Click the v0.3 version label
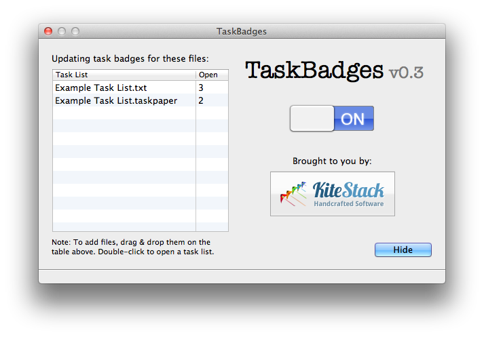The width and height of the screenshot is (484, 337). coord(406,73)
